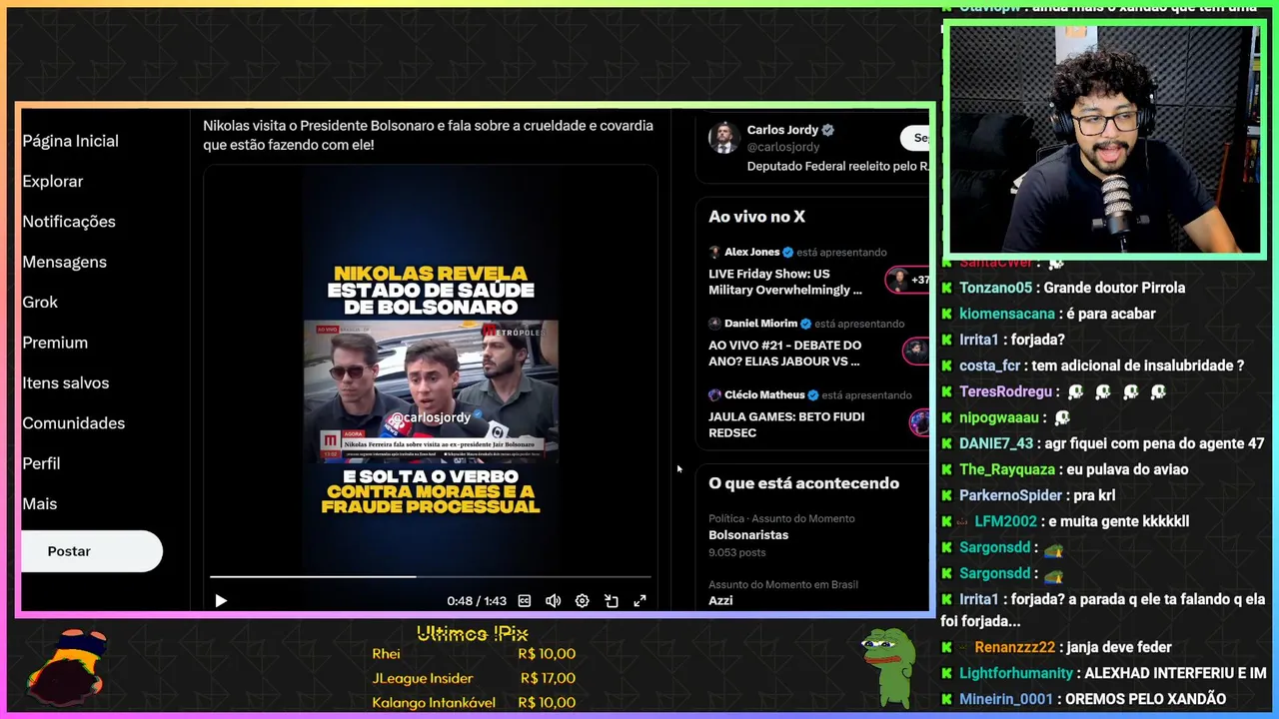Open video settings gear icon
This screenshot has width=1279, height=719.
[582, 600]
